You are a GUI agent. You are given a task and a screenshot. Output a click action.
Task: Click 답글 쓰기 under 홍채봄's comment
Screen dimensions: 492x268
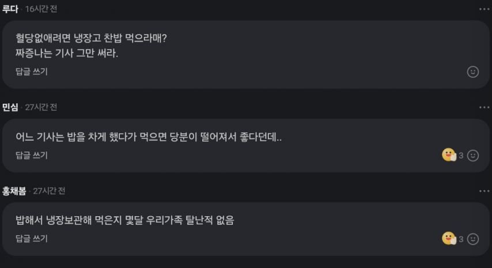point(32,239)
